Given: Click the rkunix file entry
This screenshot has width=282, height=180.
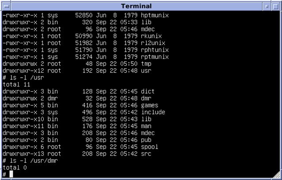Looking at the screenshot, I should (151, 36).
